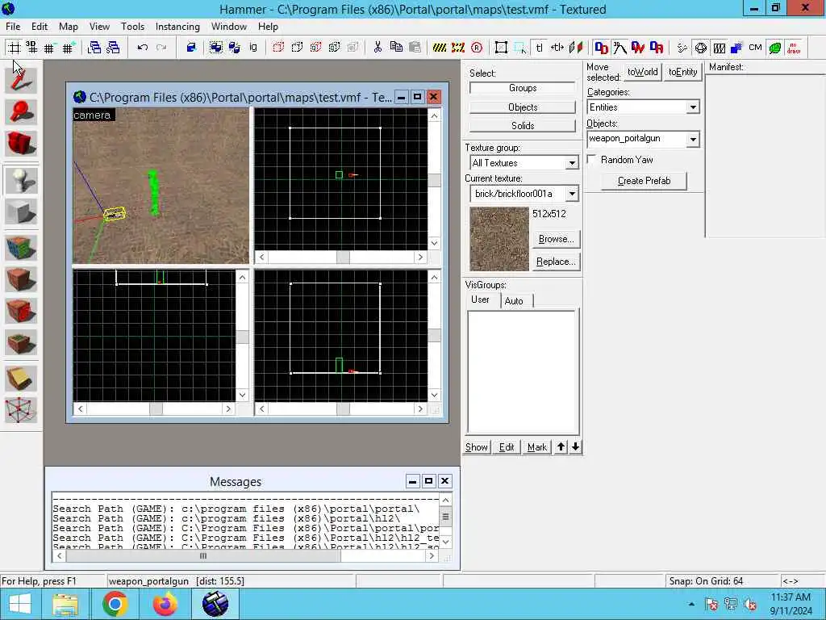826x620 pixels.
Task: Open the Tools menu
Action: [132, 27]
